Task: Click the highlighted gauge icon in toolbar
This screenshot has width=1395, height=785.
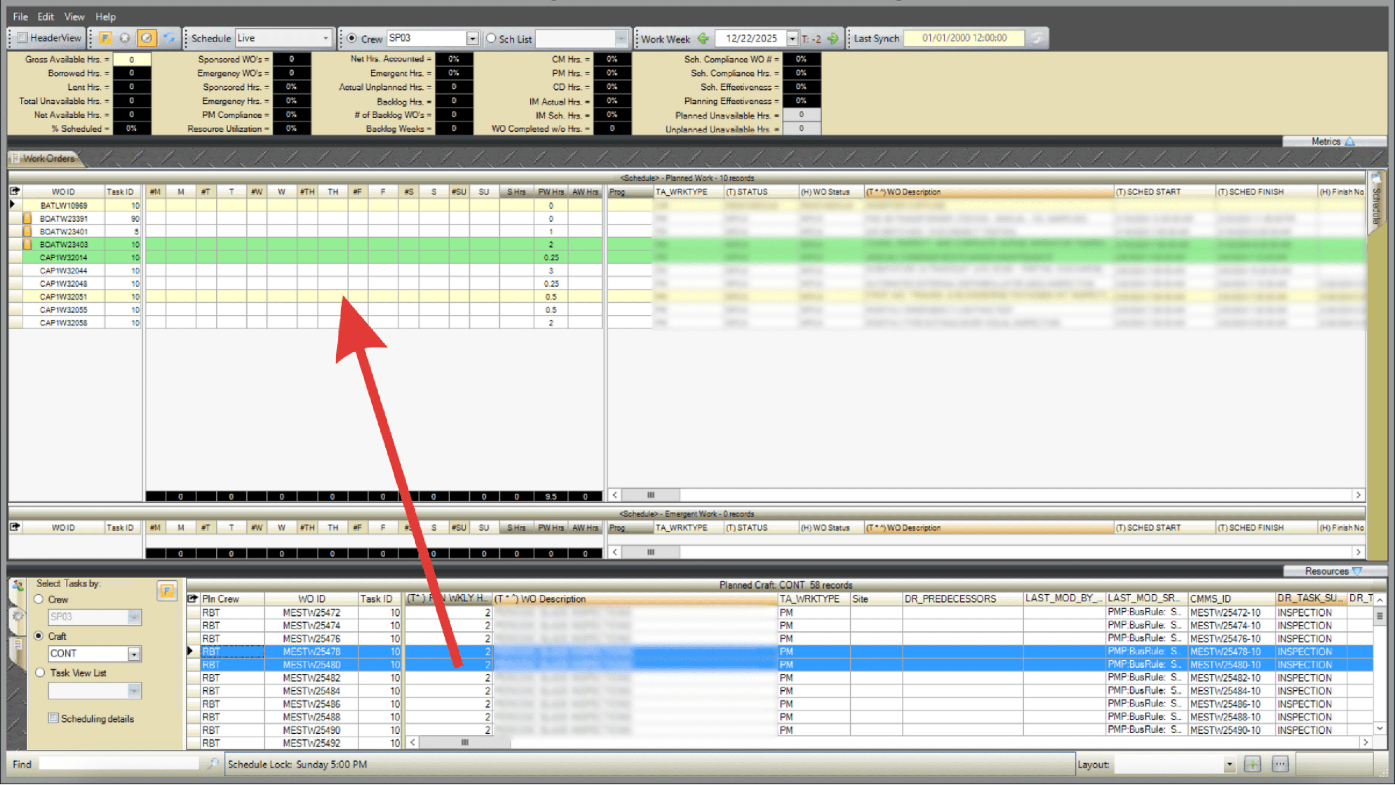Action: 146,38
